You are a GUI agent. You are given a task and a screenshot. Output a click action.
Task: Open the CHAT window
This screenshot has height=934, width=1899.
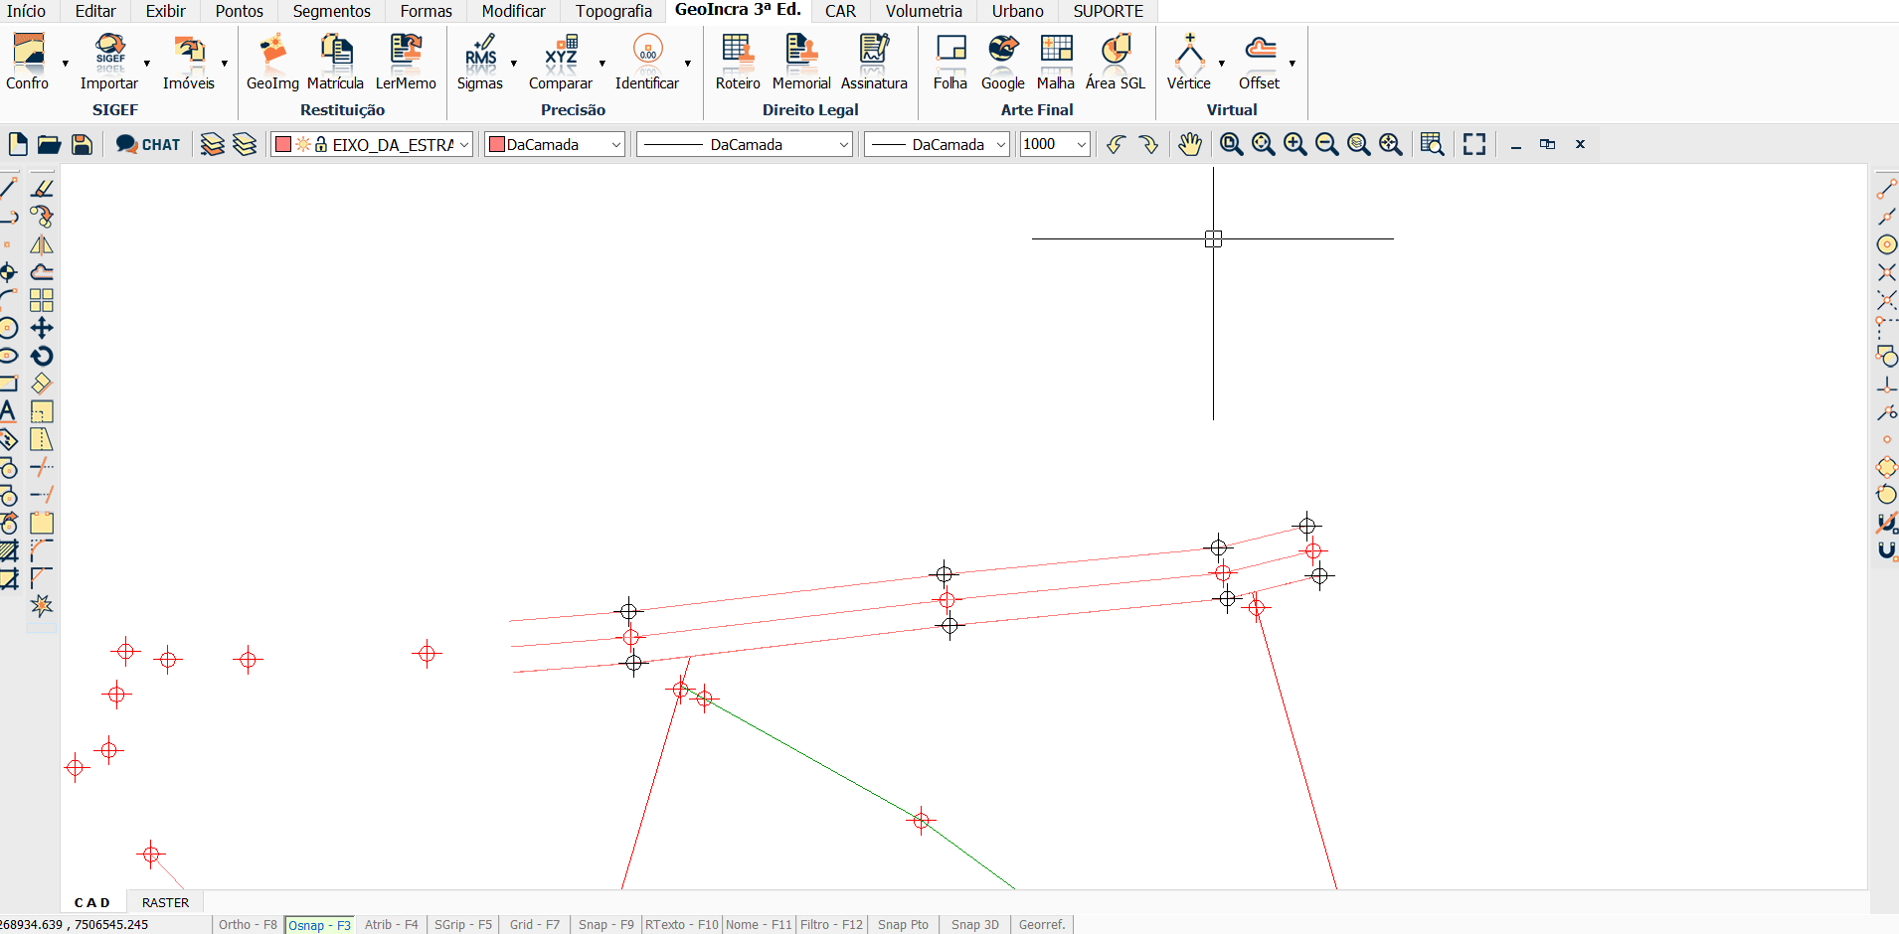tap(147, 144)
